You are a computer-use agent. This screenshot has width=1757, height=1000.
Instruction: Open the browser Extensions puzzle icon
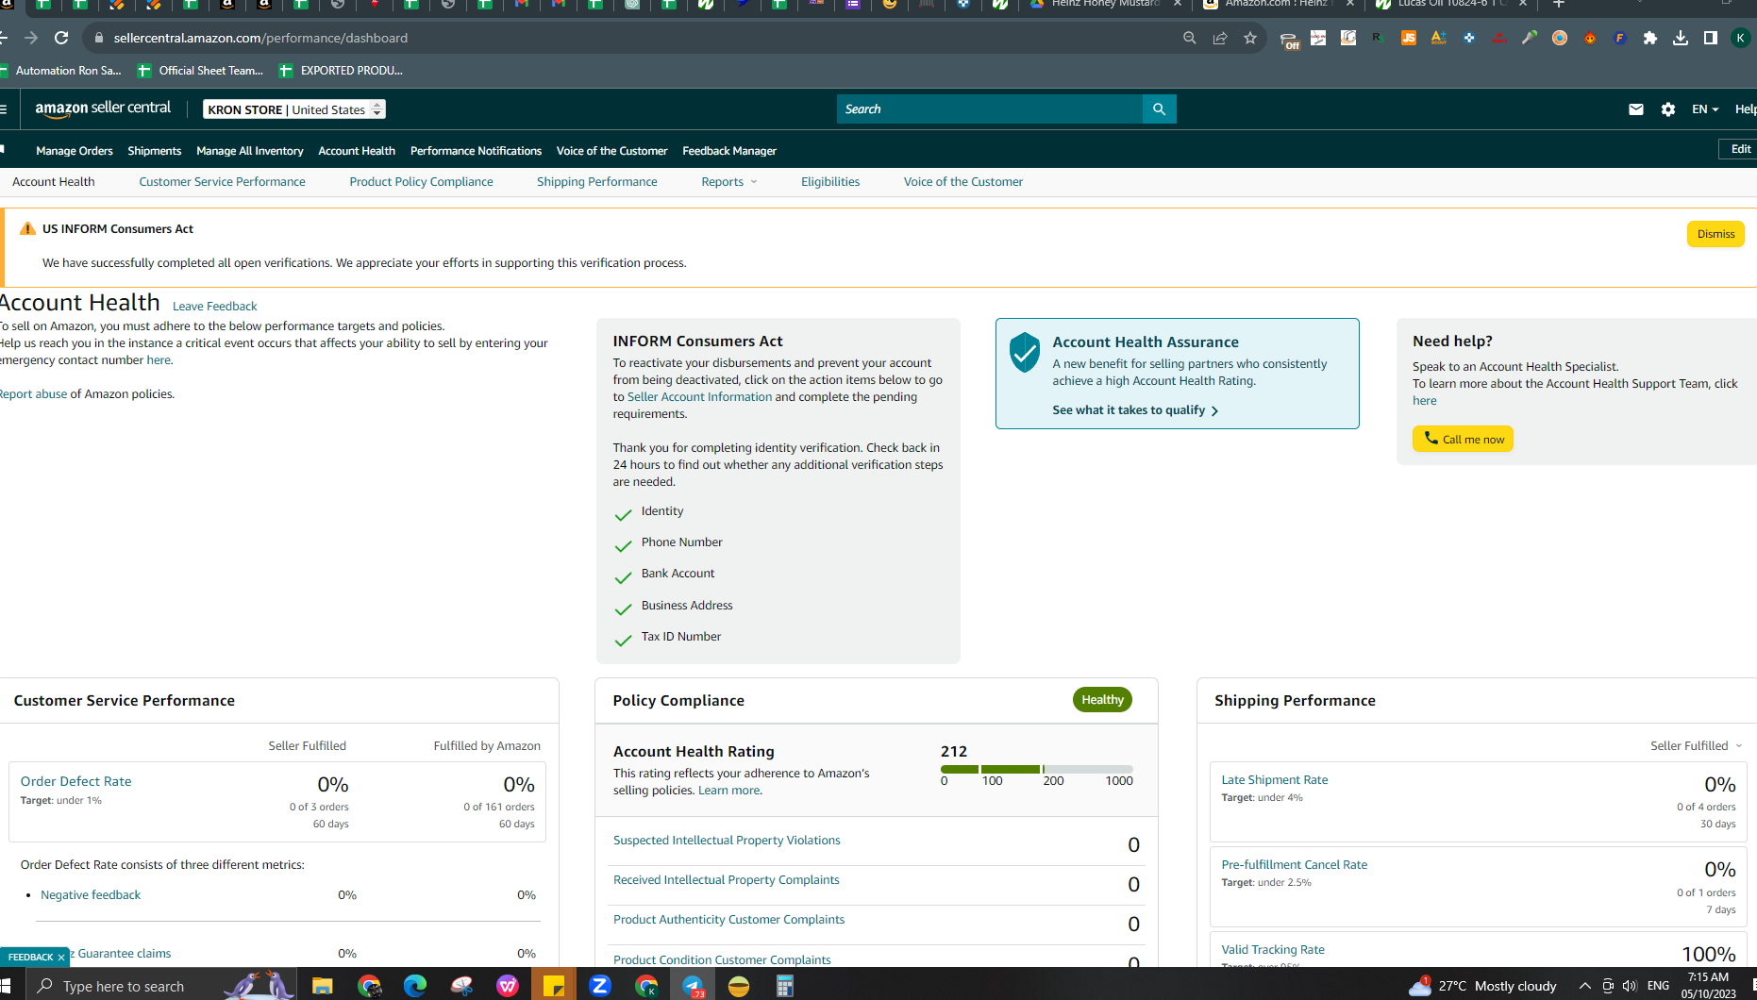[x=1650, y=38]
